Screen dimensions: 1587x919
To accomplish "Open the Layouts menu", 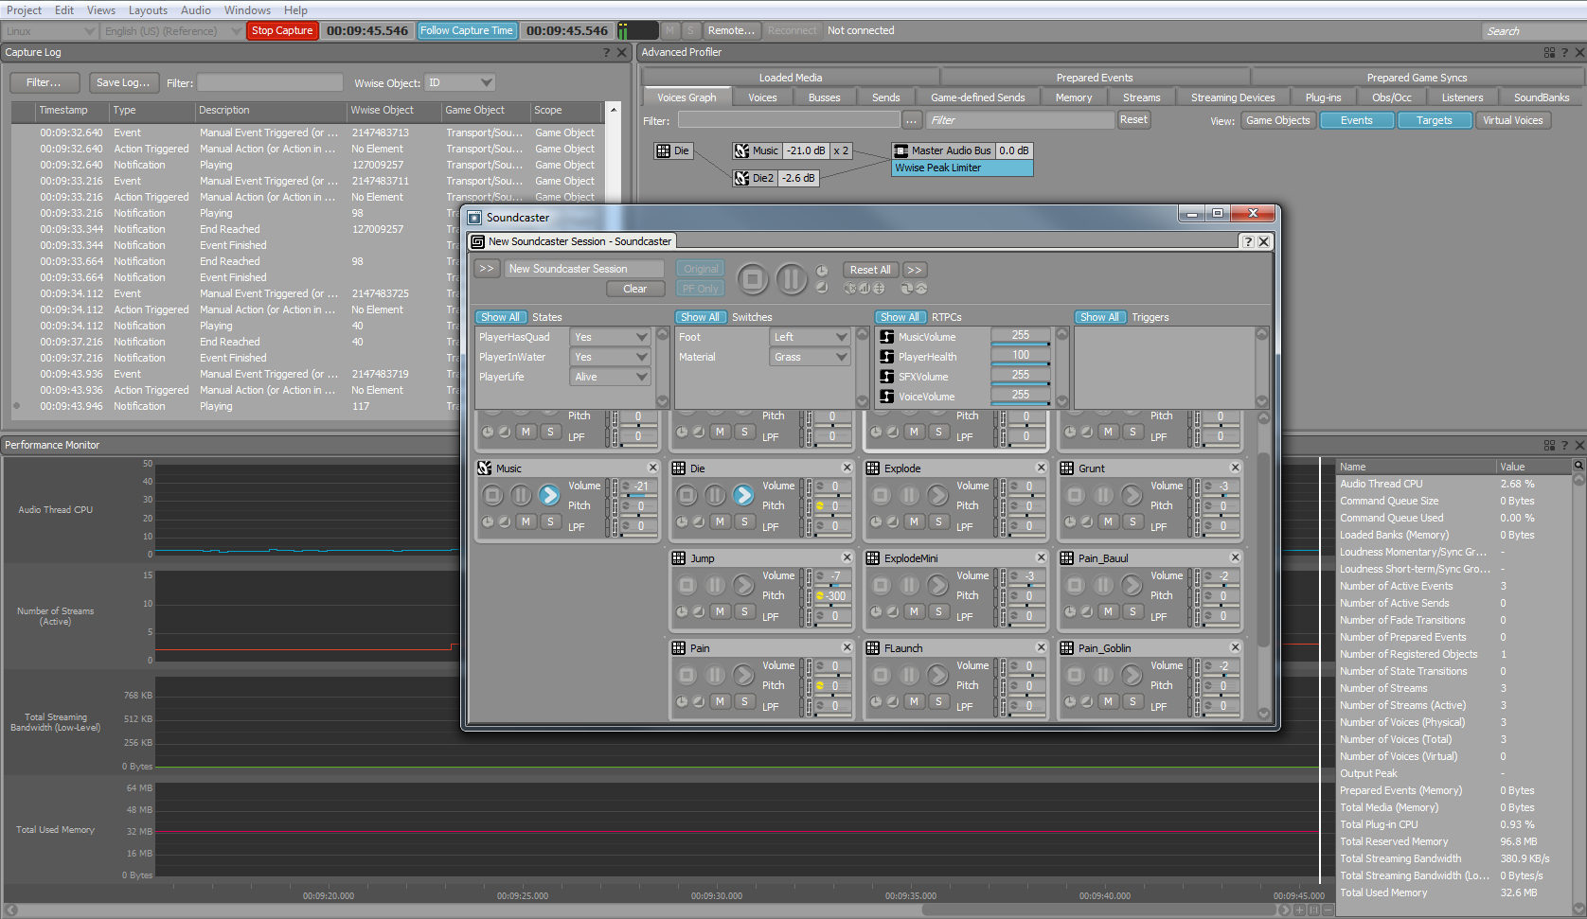I will coord(148,10).
